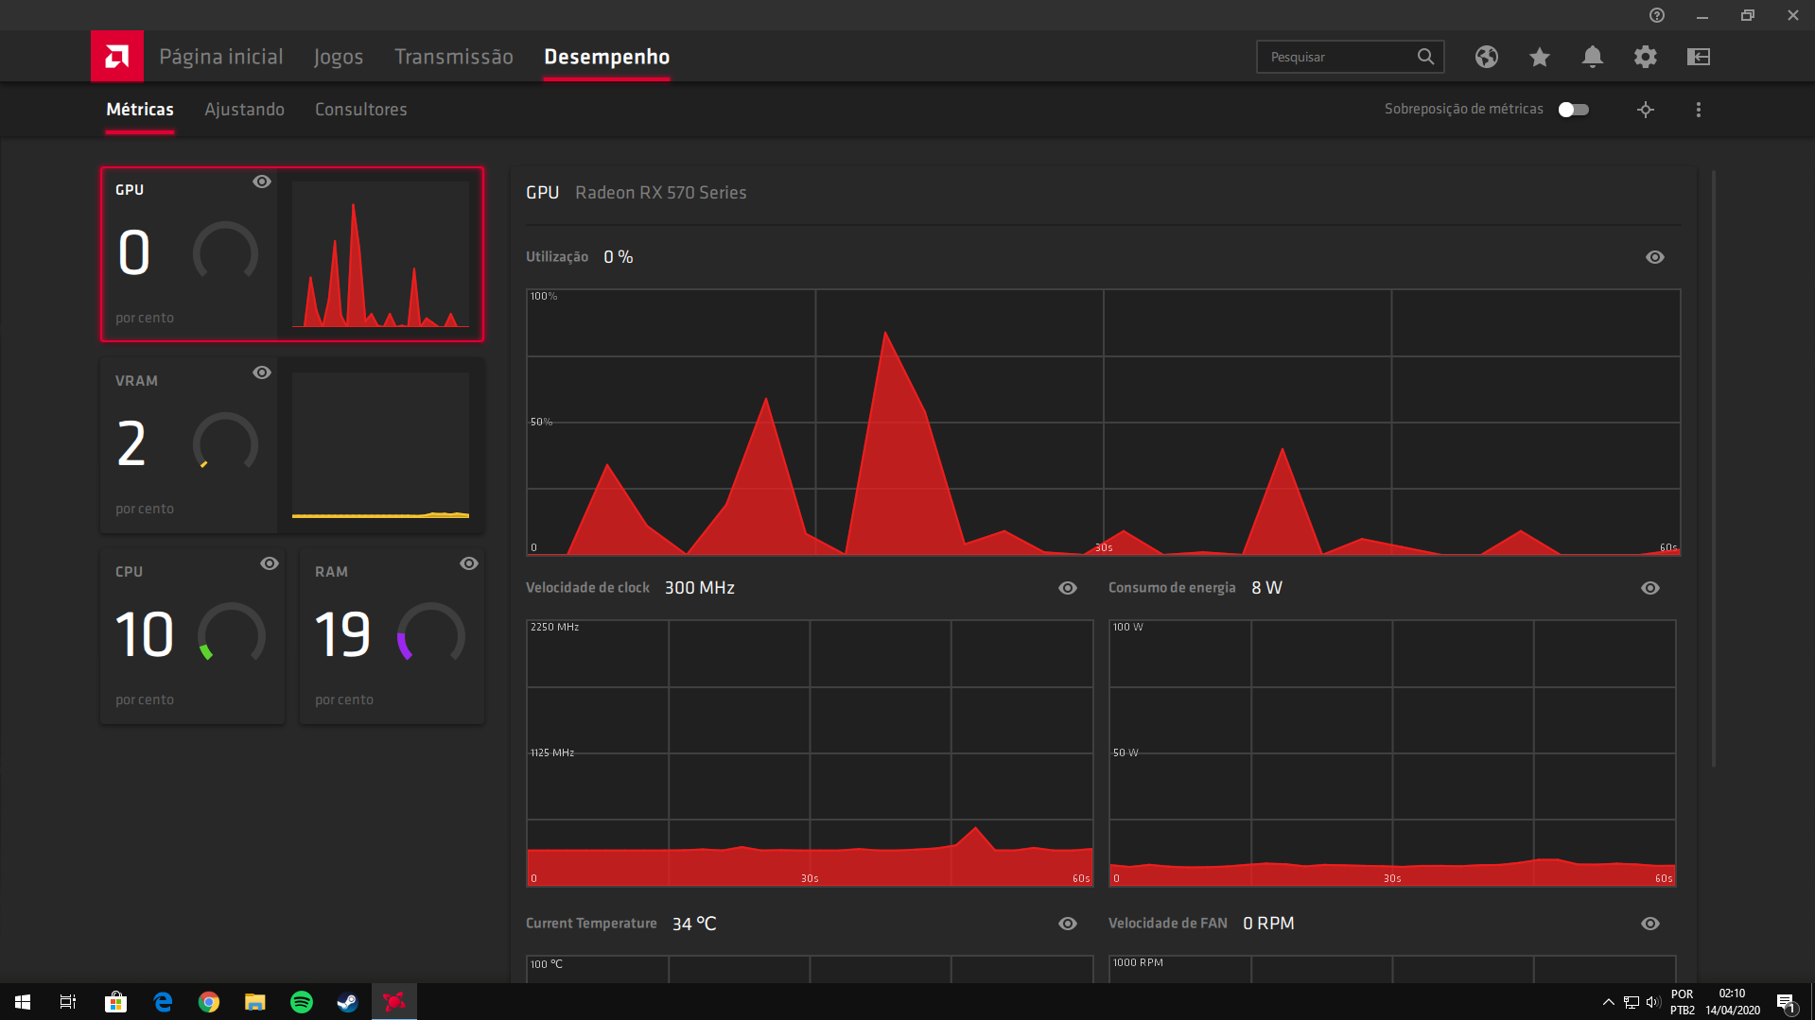The height and width of the screenshot is (1020, 1815).
Task: Toggle VRAM card eye visibility
Action: pyautogui.click(x=262, y=372)
